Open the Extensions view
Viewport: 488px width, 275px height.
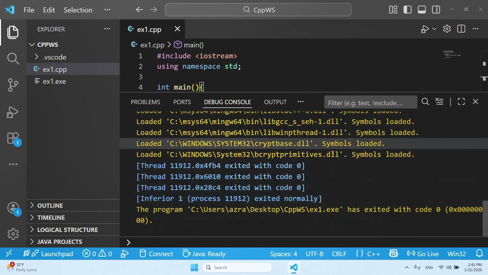(13, 138)
